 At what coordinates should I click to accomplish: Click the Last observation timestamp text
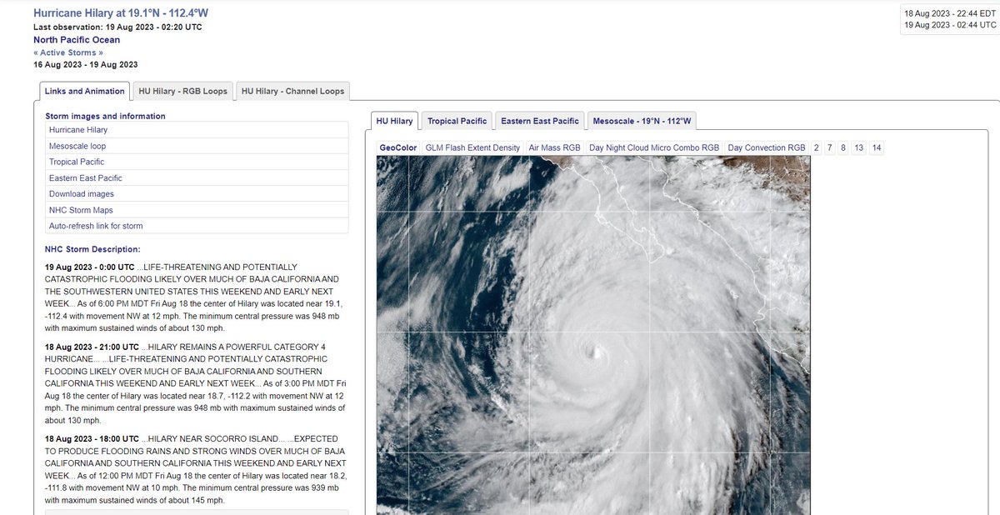pyautogui.click(x=117, y=27)
